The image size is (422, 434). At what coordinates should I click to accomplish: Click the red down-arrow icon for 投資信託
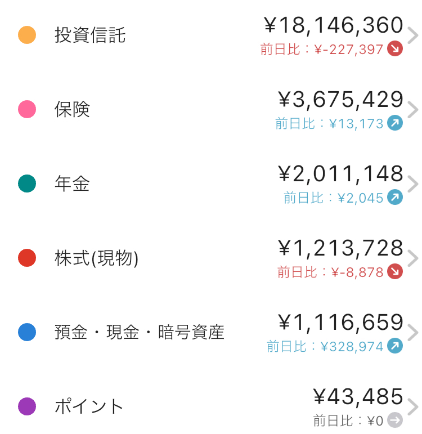pos(395,49)
